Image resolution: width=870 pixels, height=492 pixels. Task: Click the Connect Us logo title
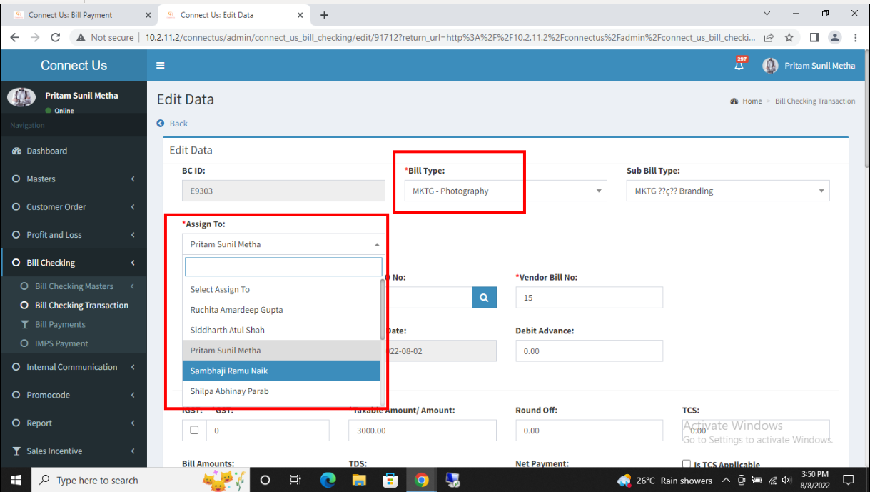tap(74, 66)
